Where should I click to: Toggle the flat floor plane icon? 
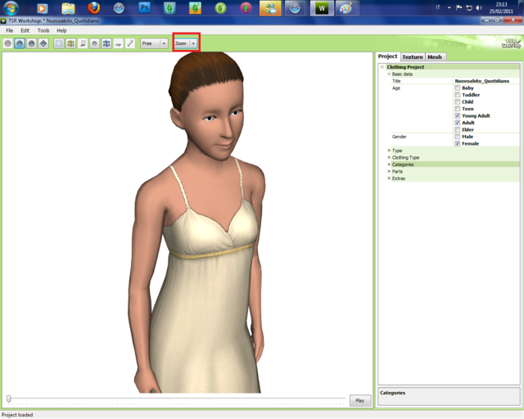[118, 43]
